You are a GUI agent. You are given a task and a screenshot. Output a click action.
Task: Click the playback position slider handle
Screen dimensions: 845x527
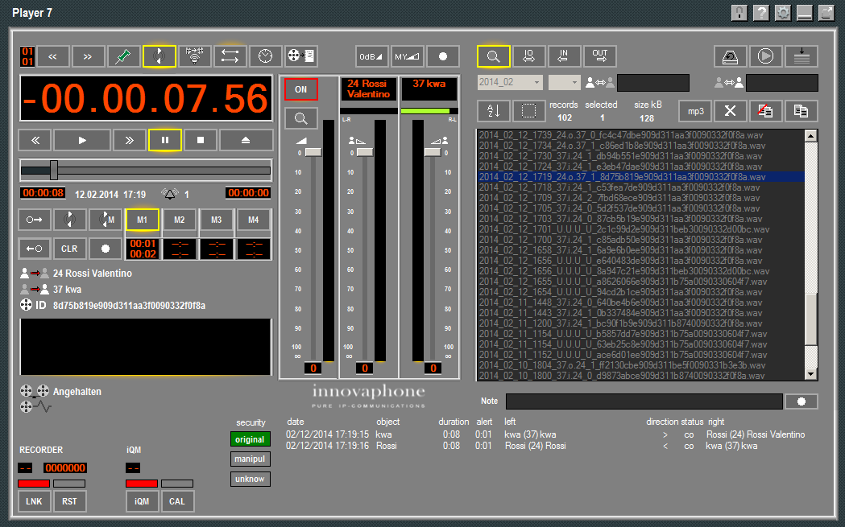54,170
